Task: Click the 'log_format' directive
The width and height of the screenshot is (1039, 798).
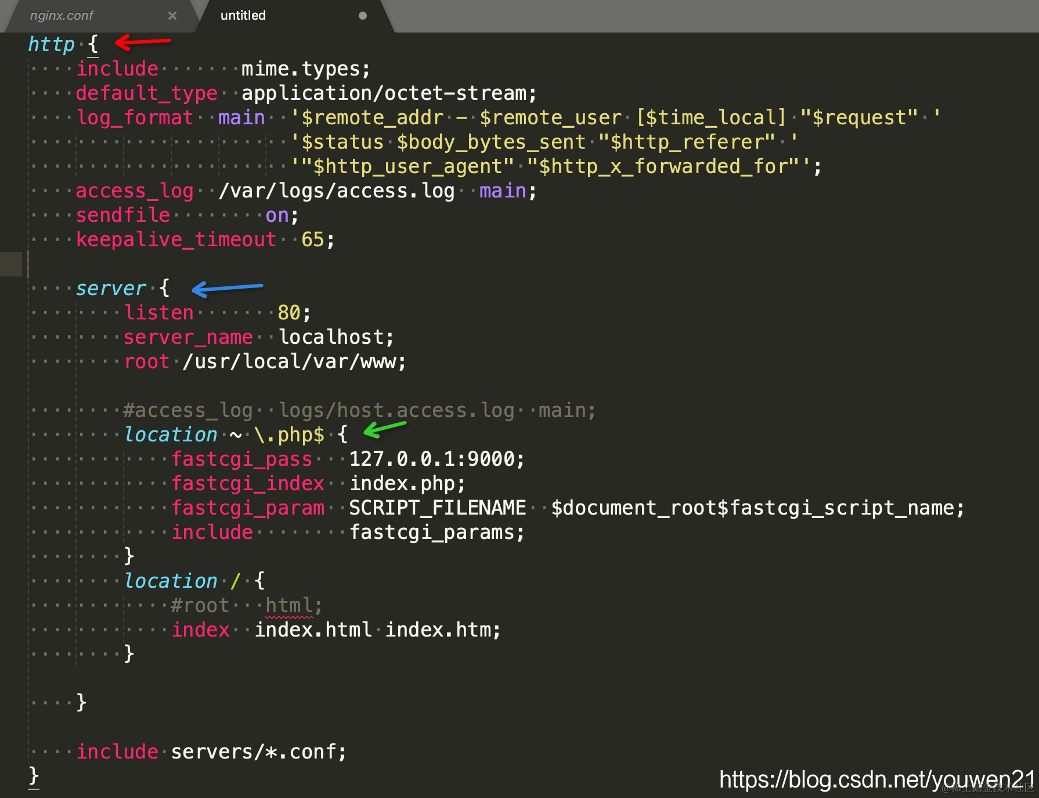Action: (135, 118)
